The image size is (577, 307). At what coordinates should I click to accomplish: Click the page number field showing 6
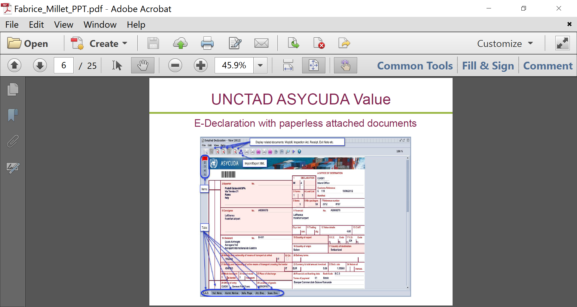[64, 65]
